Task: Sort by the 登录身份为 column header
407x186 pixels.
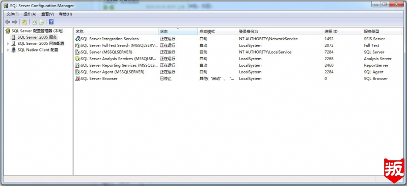Action: tap(280, 32)
